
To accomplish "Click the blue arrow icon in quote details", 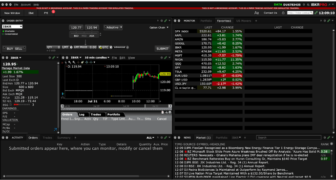I will click(x=55, y=129).
